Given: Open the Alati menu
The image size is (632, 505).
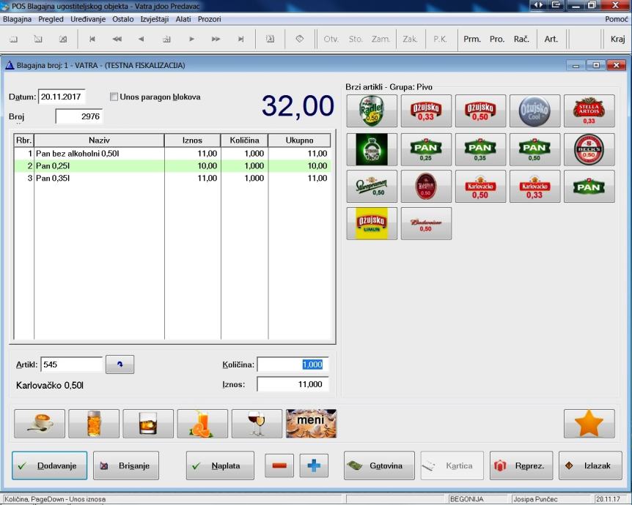Looking at the screenshot, I should tap(183, 19).
